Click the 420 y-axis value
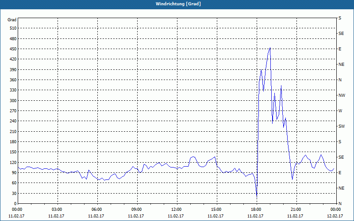 pyautogui.click(x=13, y=59)
